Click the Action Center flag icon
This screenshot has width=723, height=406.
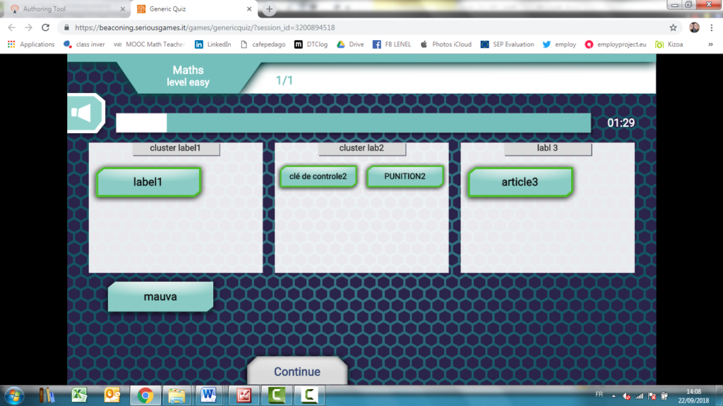point(652,396)
